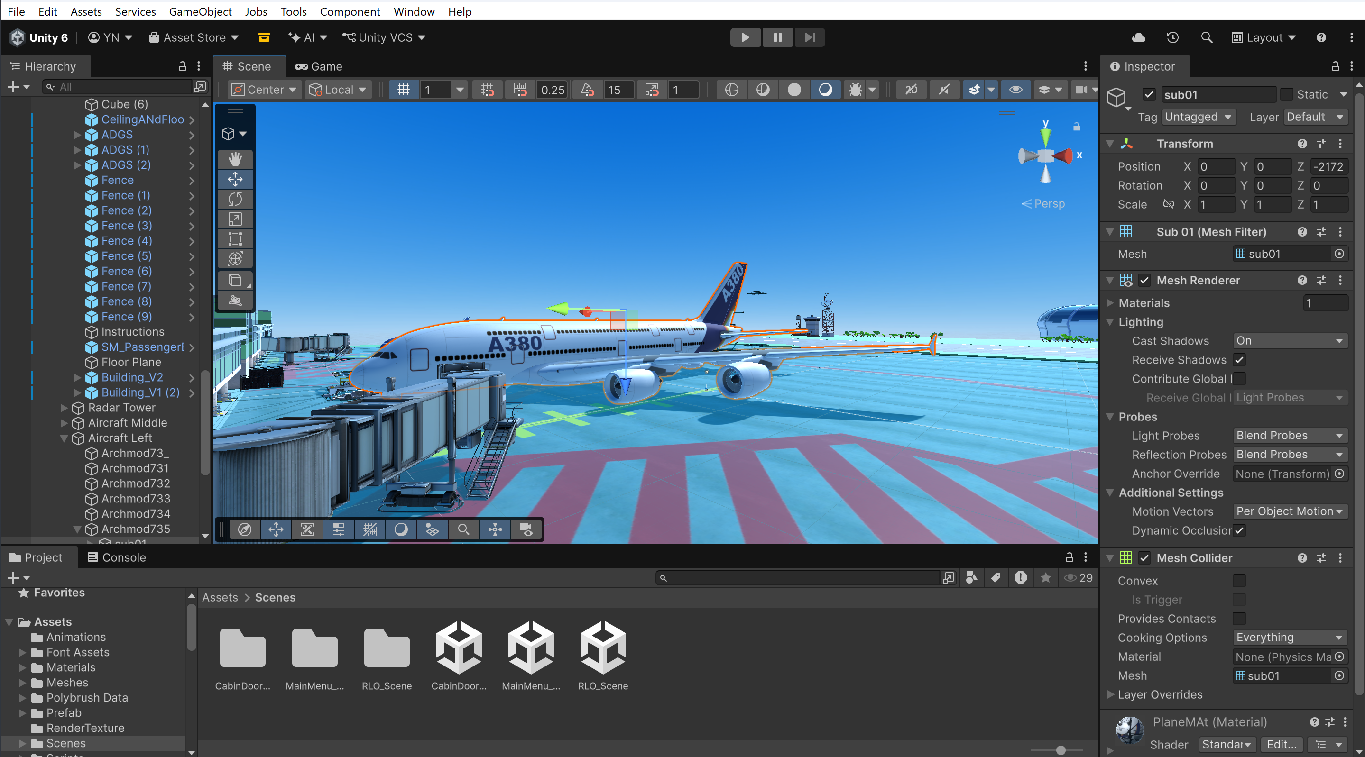Click the Play button
Image resolution: width=1365 pixels, height=757 pixels.
745,37
